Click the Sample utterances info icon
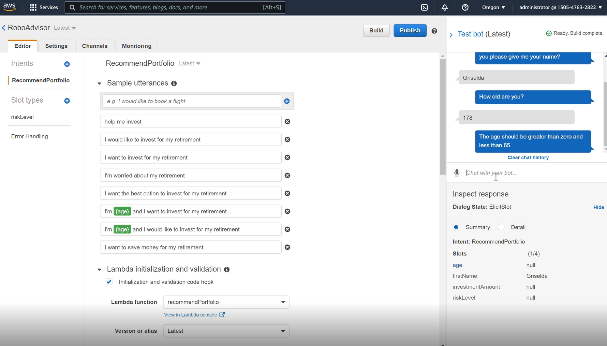The width and height of the screenshot is (607, 346). [x=174, y=83]
